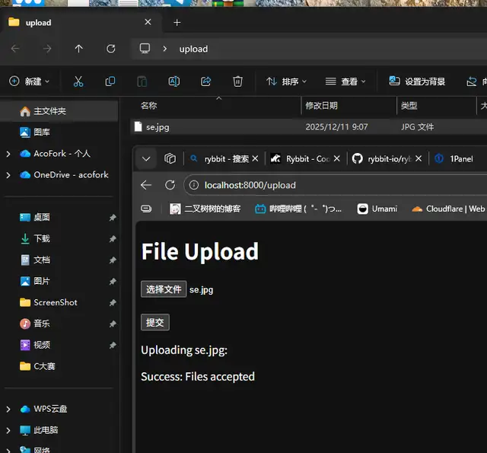
Task: Click the localhost:8000/upload address bar
Action: pyautogui.click(x=304, y=185)
